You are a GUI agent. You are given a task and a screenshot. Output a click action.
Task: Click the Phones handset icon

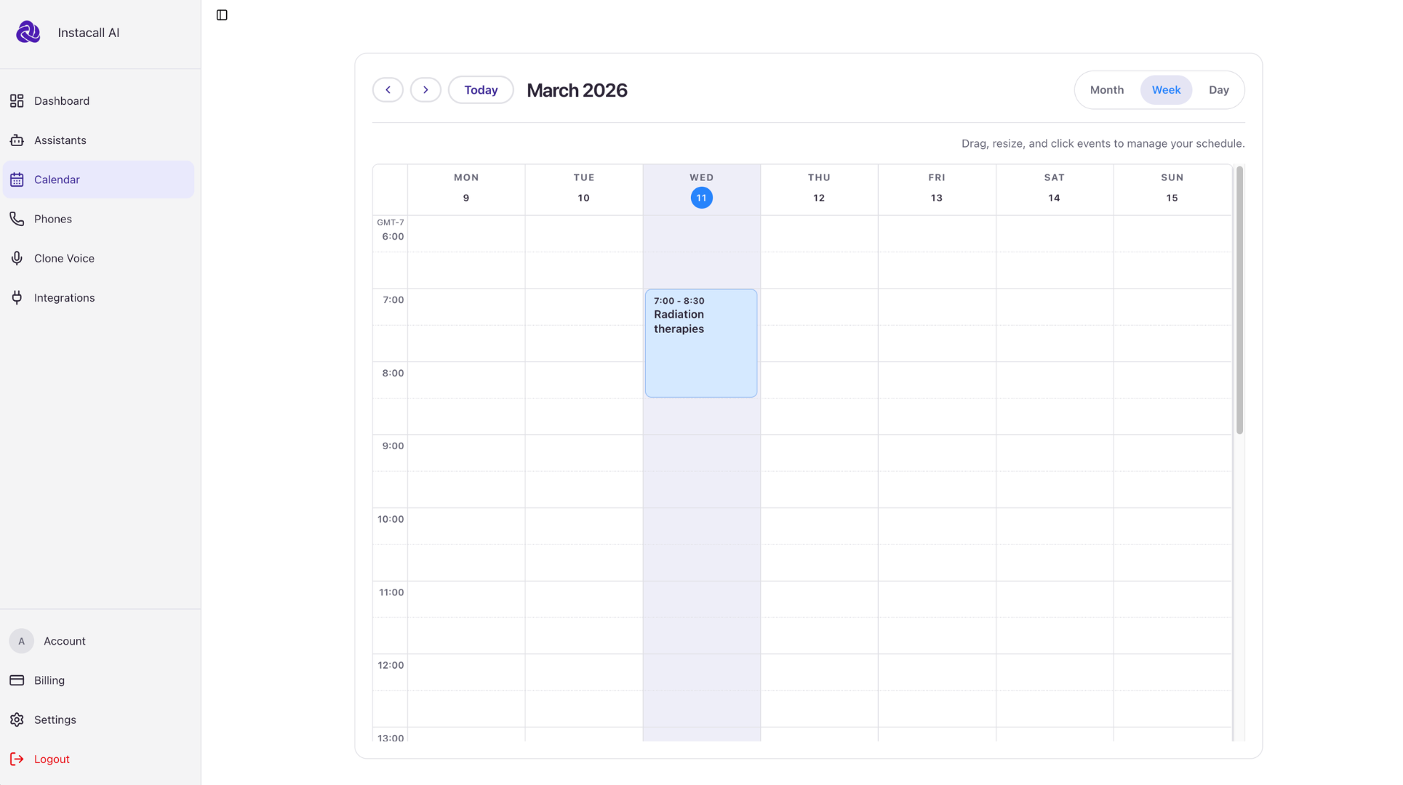17,219
